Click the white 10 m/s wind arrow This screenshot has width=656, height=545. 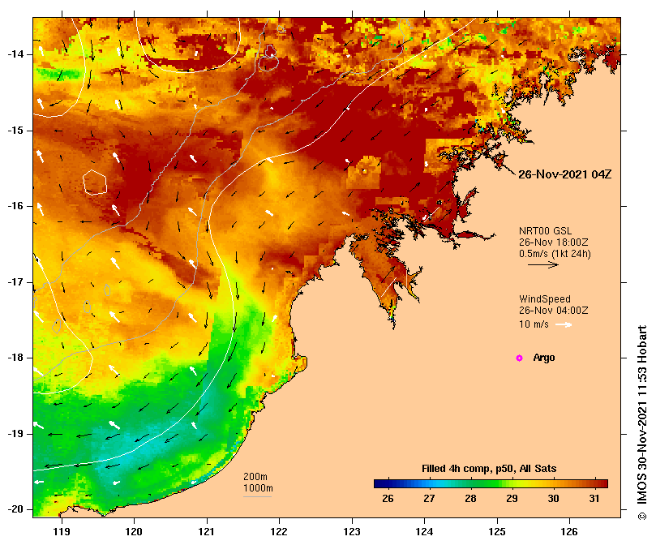[564, 324]
